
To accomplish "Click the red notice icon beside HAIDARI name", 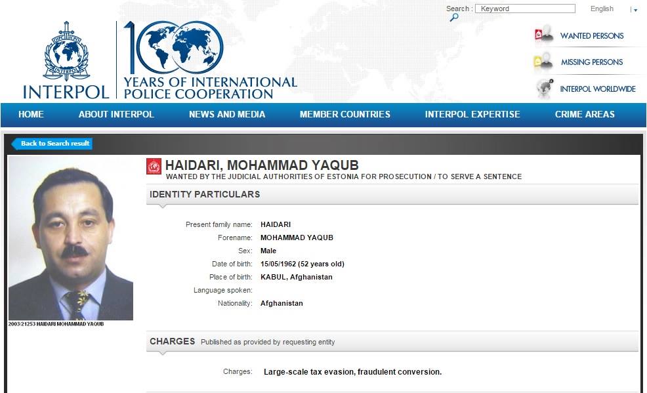I will (154, 166).
